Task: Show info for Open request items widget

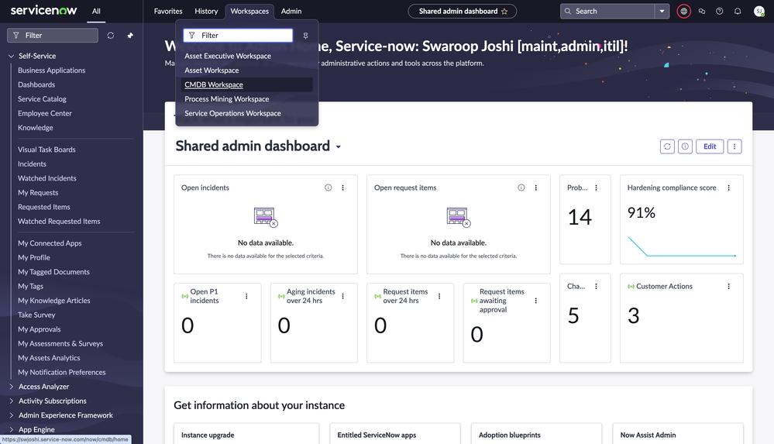Action: click(521, 188)
